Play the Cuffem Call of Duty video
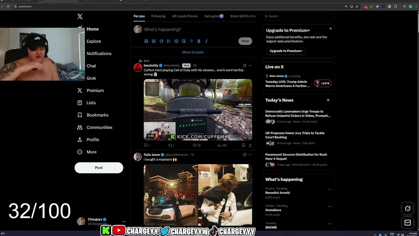The width and height of the screenshot is (419, 236). [x=198, y=110]
